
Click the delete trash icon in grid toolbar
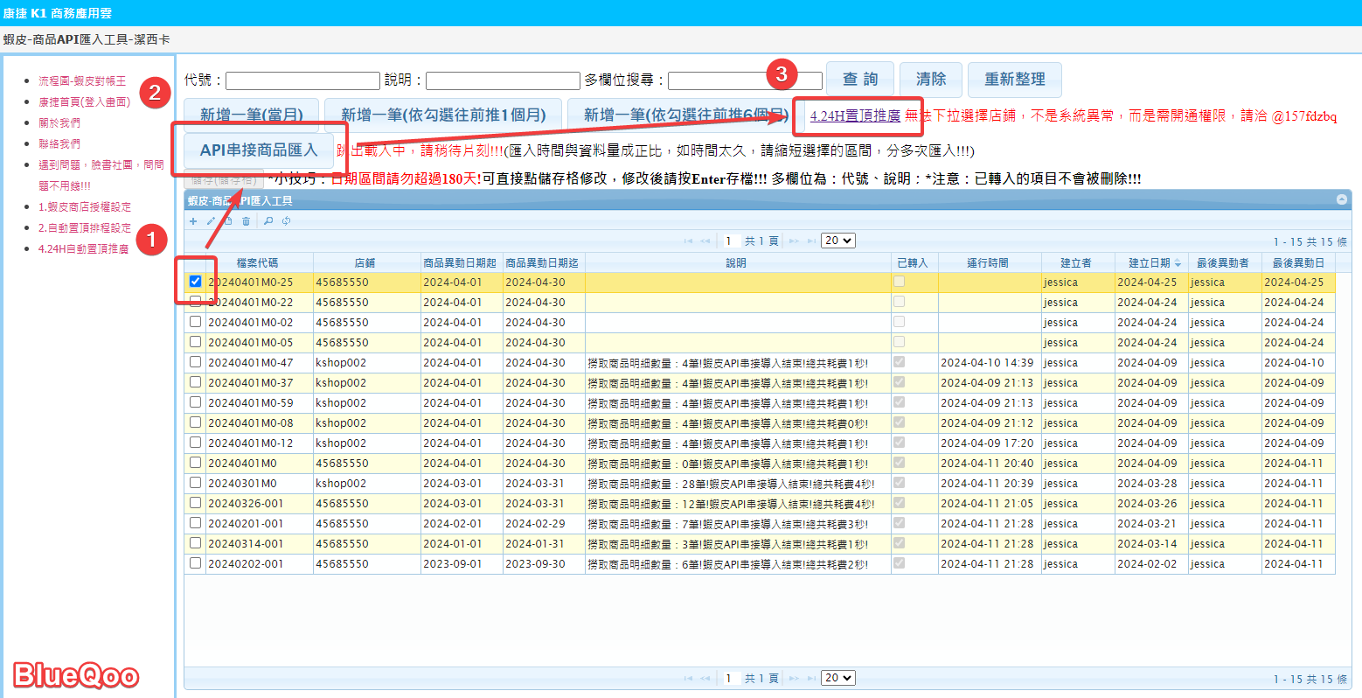point(247,221)
